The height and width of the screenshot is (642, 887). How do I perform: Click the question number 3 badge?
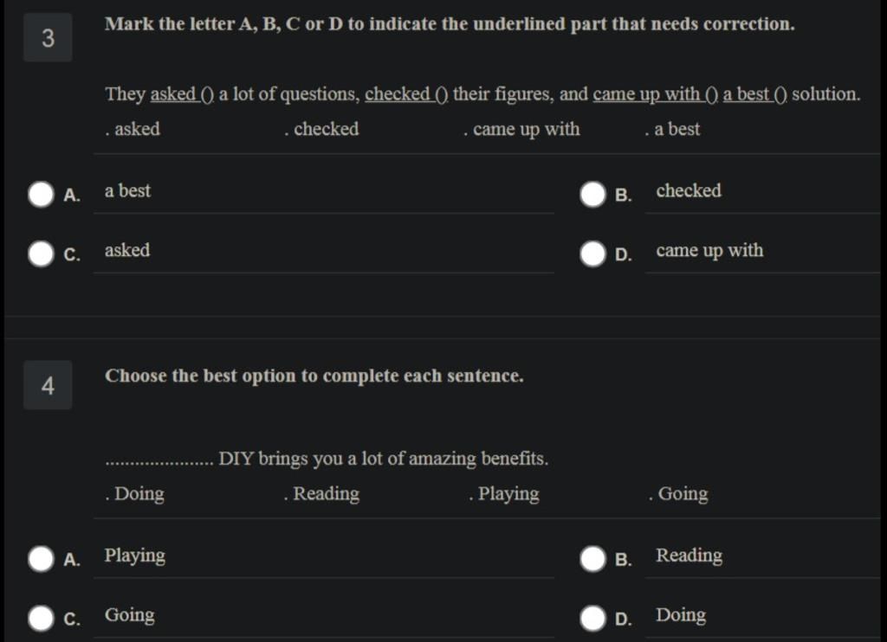coord(49,38)
